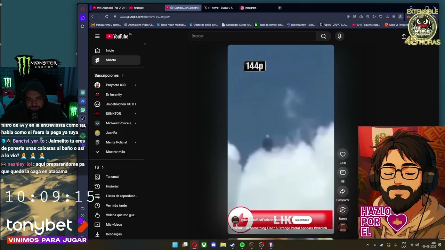The width and height of the screenshot is (445, 250).
Task: Open the 'Generador Claves Ar...' bookmark
Action: (236, 25)
